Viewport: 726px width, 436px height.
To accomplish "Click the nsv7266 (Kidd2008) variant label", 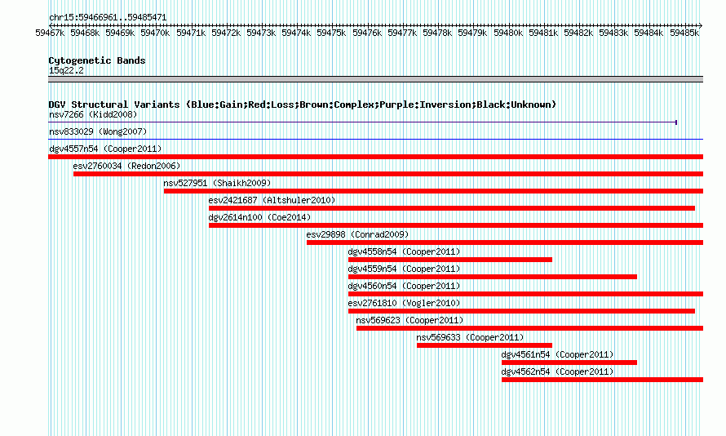I will [x=93, y=114].
